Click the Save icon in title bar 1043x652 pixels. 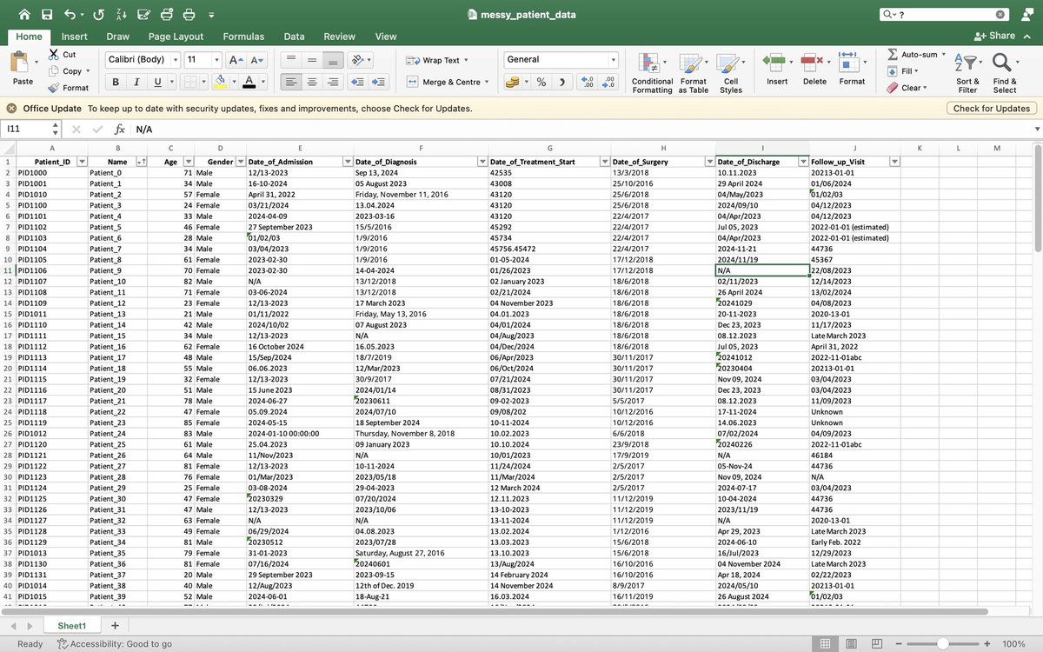coord(47,15)
